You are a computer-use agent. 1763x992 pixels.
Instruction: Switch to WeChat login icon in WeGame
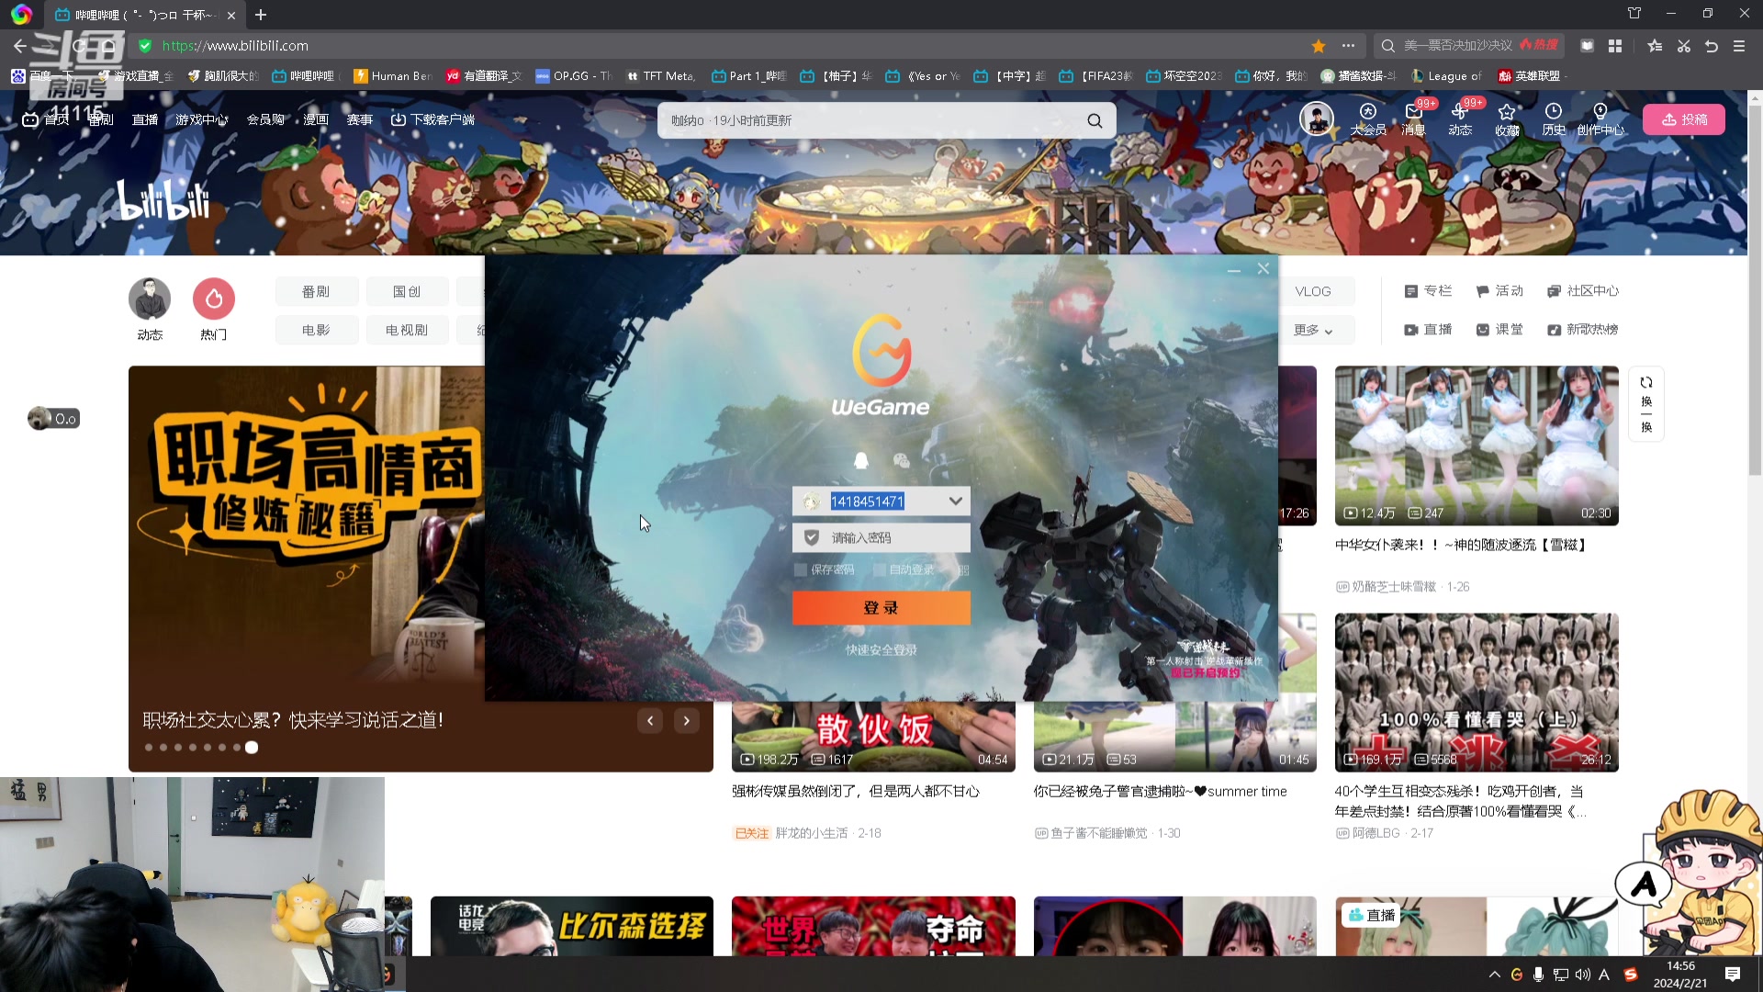[x=902, y=460]
